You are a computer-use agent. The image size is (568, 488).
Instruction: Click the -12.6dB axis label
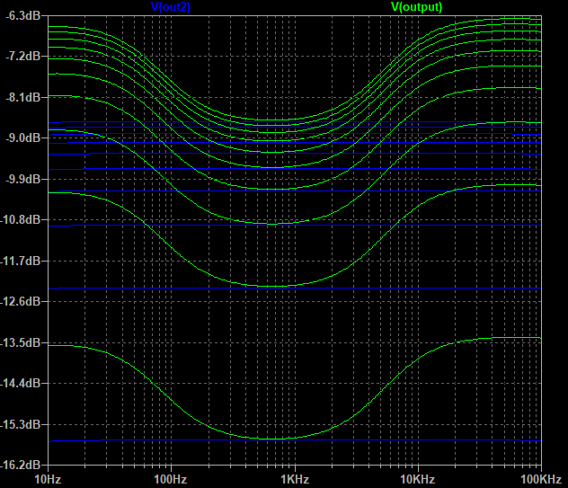(x=20, y=301)
